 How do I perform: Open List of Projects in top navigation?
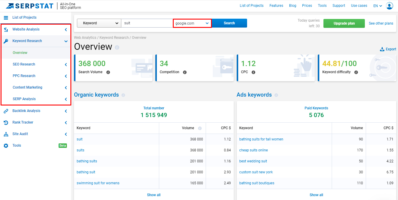(x=252, y=6)
